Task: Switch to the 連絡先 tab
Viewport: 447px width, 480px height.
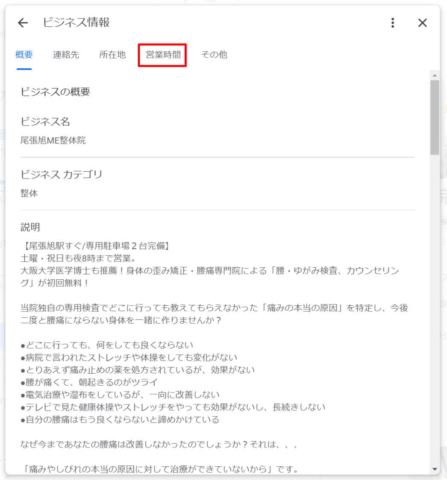Action: (66, 55)
